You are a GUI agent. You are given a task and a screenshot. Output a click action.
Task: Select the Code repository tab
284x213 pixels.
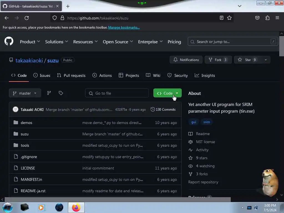19,75
